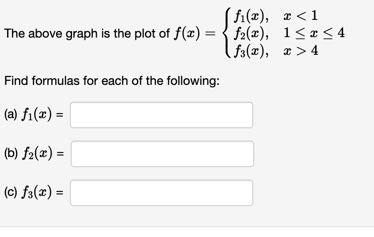Focus the f₂(x) answer field for part (b)
Screen dimensions: 374x237
pyautogui.click(x=162, y=154)
